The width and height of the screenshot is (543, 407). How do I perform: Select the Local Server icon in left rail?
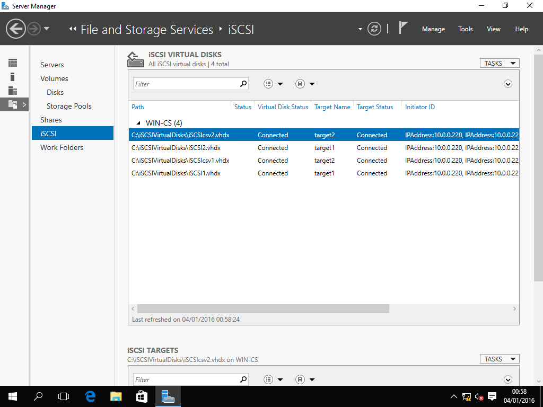pyautogui.click(x=13, y=77)
